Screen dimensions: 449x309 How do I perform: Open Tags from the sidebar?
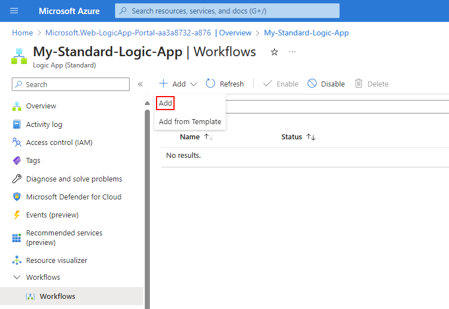pyautogui.click(x=33, y=161)
